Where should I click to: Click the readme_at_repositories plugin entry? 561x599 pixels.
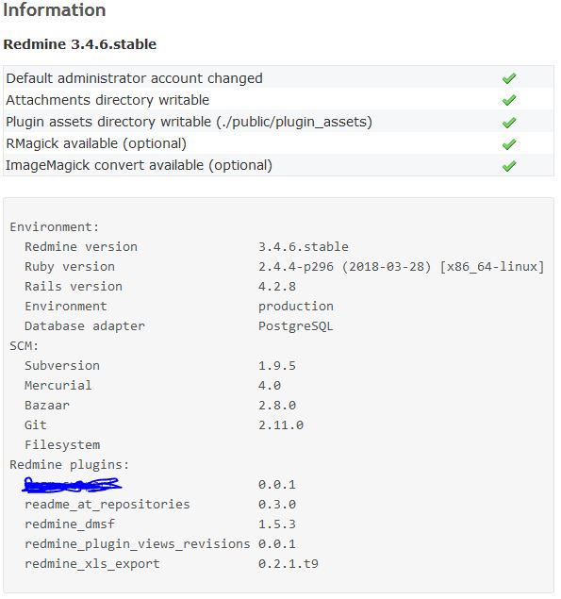pyautogui.click(x=107, y=505)
